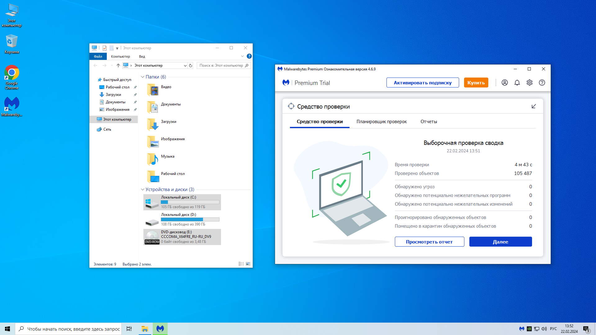
Task: Switch to large icons view in Explorer
Action: click(248, 264)
